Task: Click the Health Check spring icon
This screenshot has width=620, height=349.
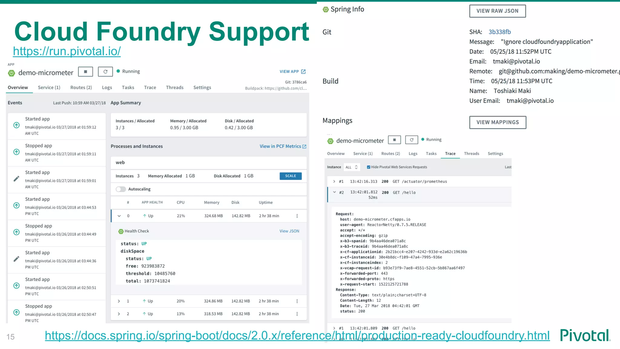Action: 121,231
